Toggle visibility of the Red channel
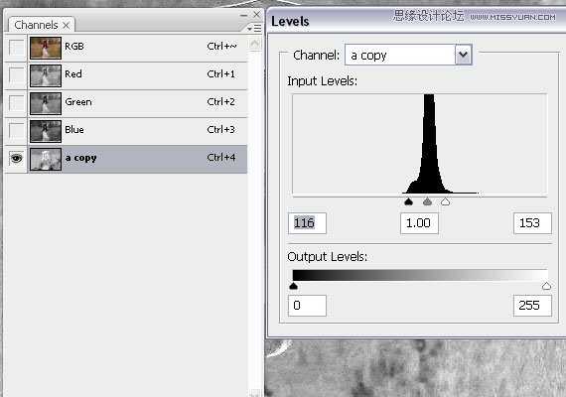Image resolution: width=566 pixels, height=397 pixels. [x=16, y=75]
